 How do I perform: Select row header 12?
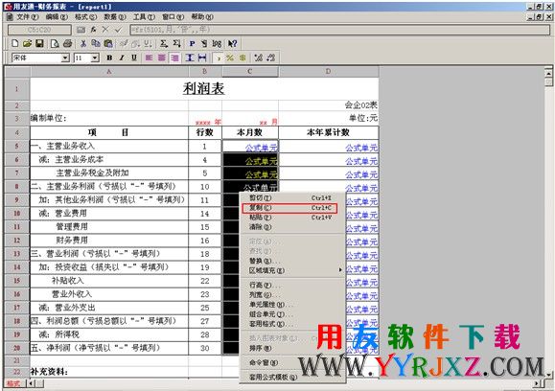[x=17, y=241]
